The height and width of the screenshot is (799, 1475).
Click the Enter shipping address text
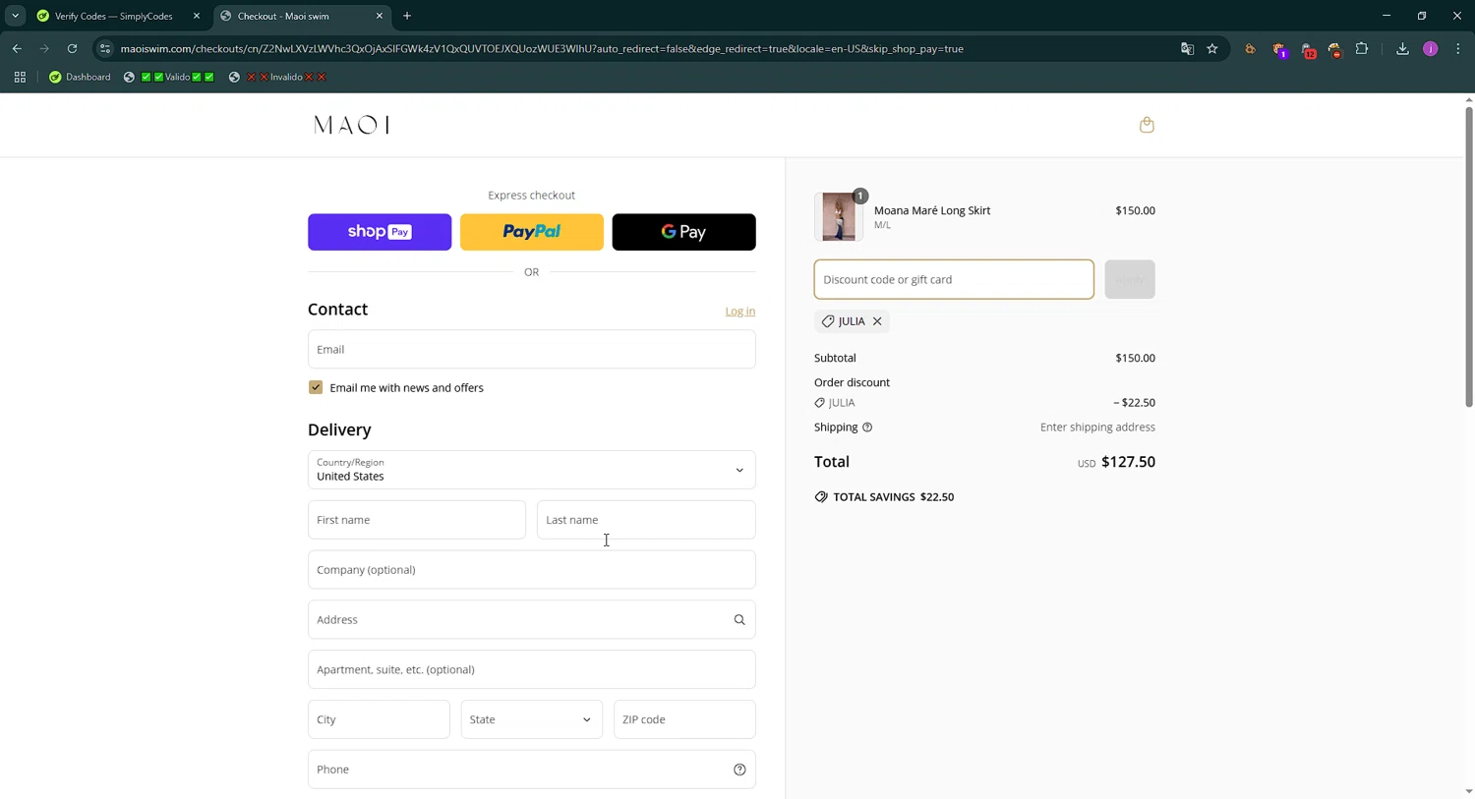1097,428
